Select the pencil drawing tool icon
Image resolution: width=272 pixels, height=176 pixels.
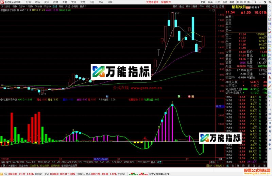(x=270, y=86)
